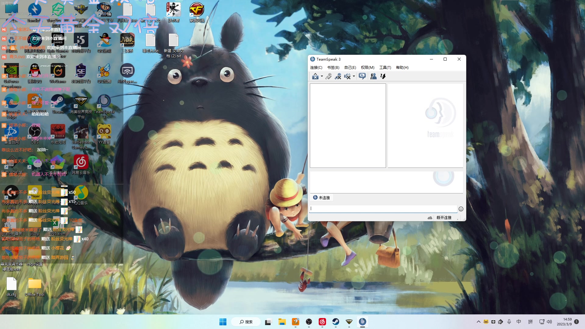Open the dropdown arrow beside the mute speakers icon
Viewport: 585px width, 329px height.
pos(354,76)
